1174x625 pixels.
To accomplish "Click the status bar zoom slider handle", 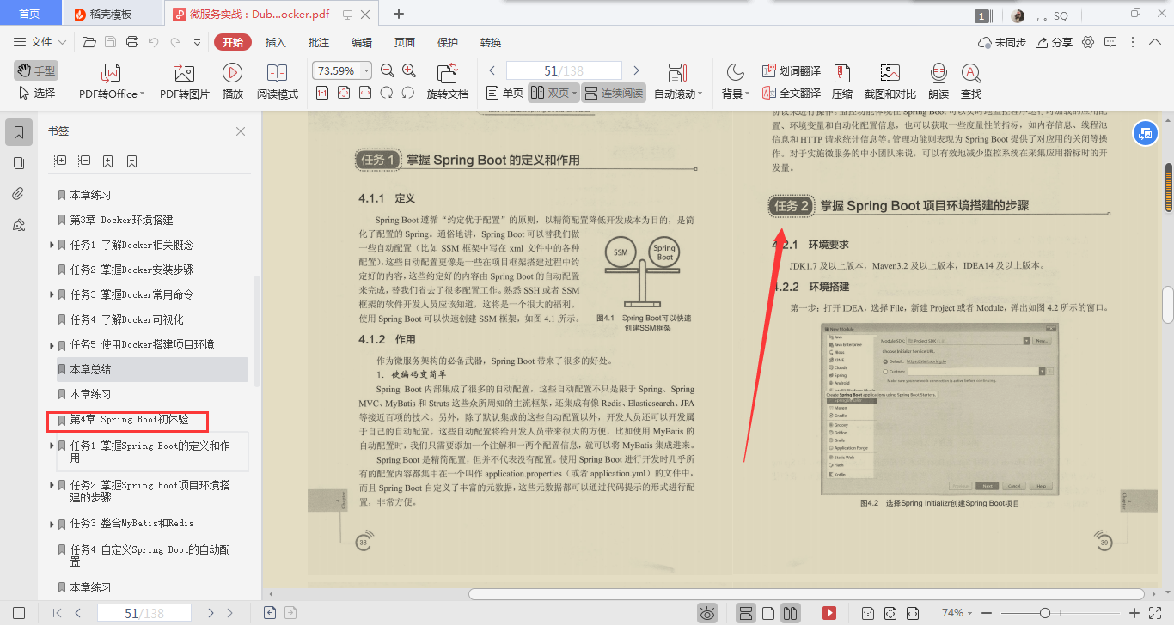I will (1045, 613).
